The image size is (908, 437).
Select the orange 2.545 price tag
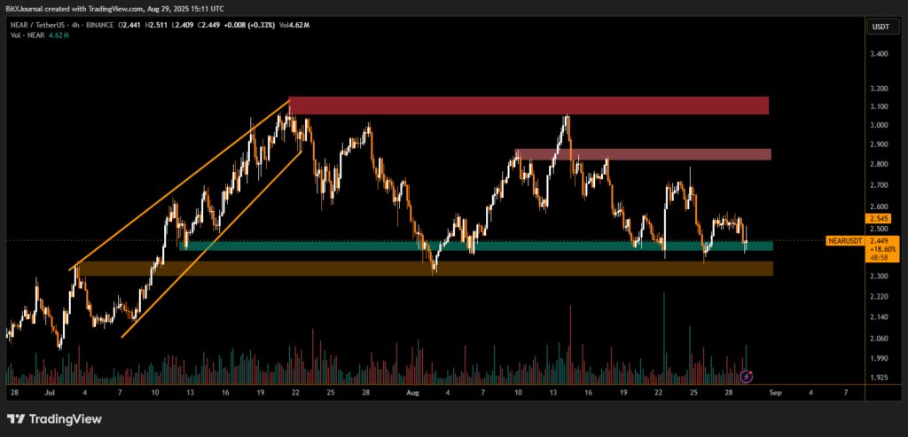click(x=878, y=218)
